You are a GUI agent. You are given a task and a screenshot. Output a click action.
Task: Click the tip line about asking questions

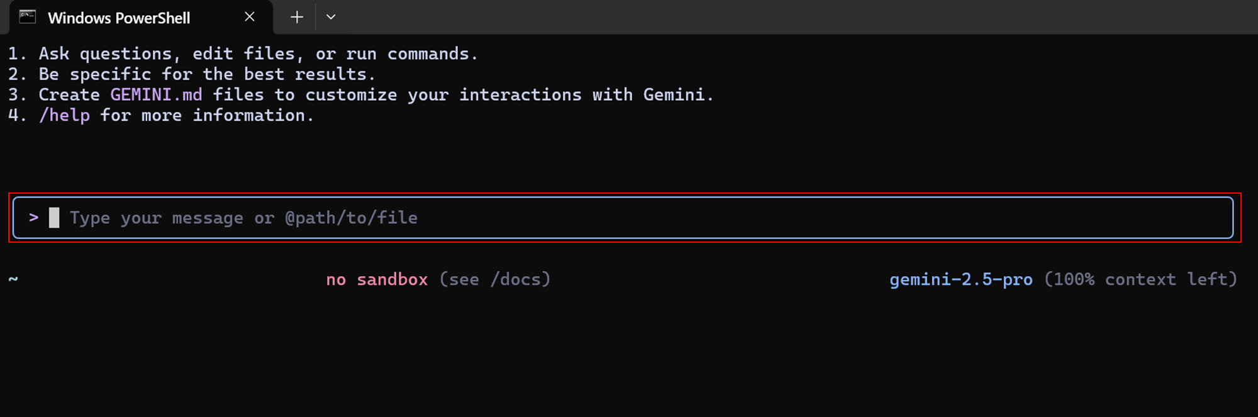tap(243, 54)
